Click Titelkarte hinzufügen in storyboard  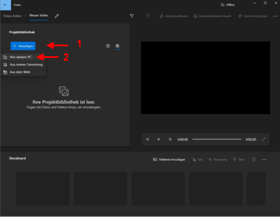[x=169, y=160]
